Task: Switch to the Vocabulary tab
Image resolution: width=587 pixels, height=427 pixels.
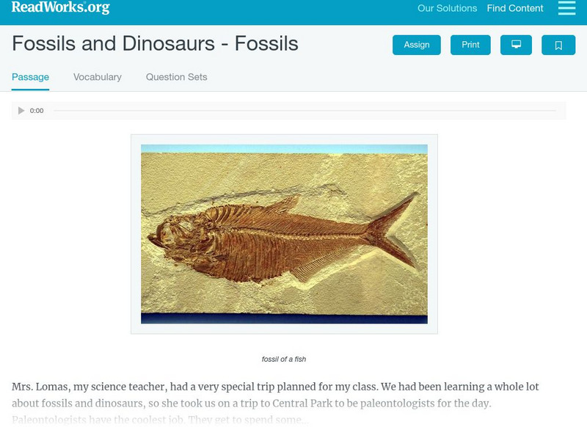Action: [x=98, y=77]
